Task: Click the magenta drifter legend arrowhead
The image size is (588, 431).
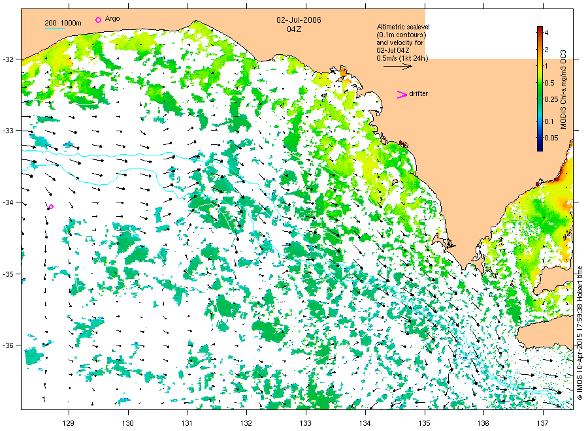Action: (402, 95)
